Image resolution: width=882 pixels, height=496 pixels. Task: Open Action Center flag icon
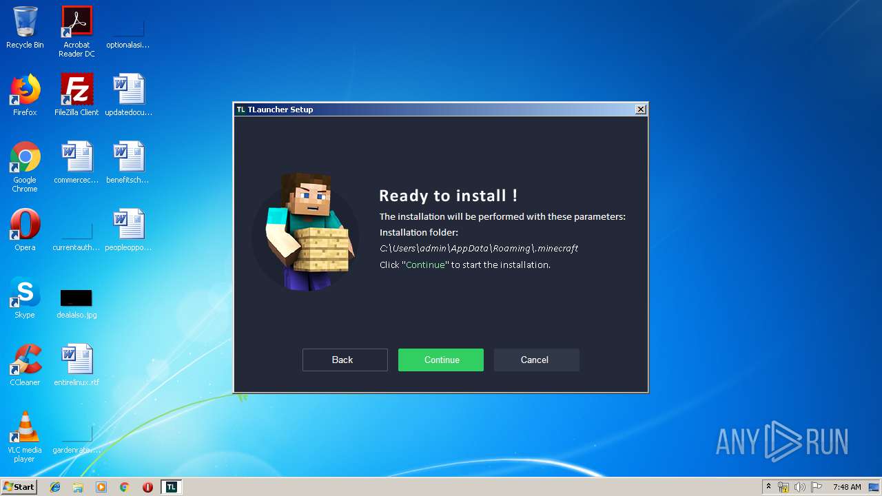[817, 487]
